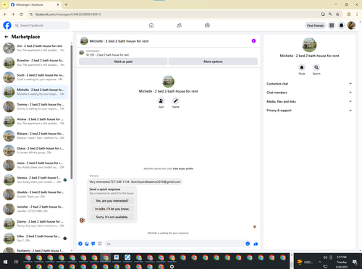Open a new Chrome tab
The image size is (362, 269).
point(66,4)
